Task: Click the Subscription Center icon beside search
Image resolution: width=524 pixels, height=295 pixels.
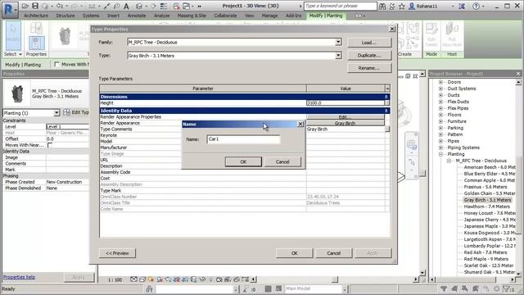Action: pos(392,6)
